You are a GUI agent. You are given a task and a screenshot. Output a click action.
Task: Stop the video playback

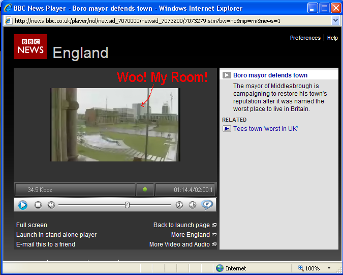pos(38,205)
